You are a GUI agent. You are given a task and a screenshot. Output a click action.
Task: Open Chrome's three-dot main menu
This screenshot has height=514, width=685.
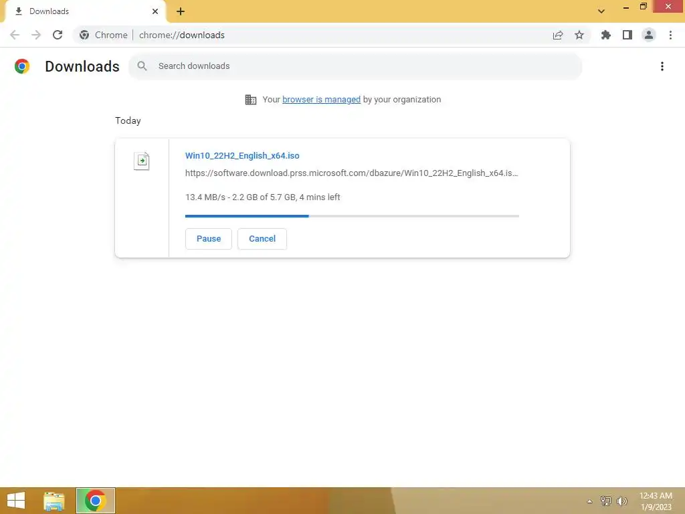670,35
